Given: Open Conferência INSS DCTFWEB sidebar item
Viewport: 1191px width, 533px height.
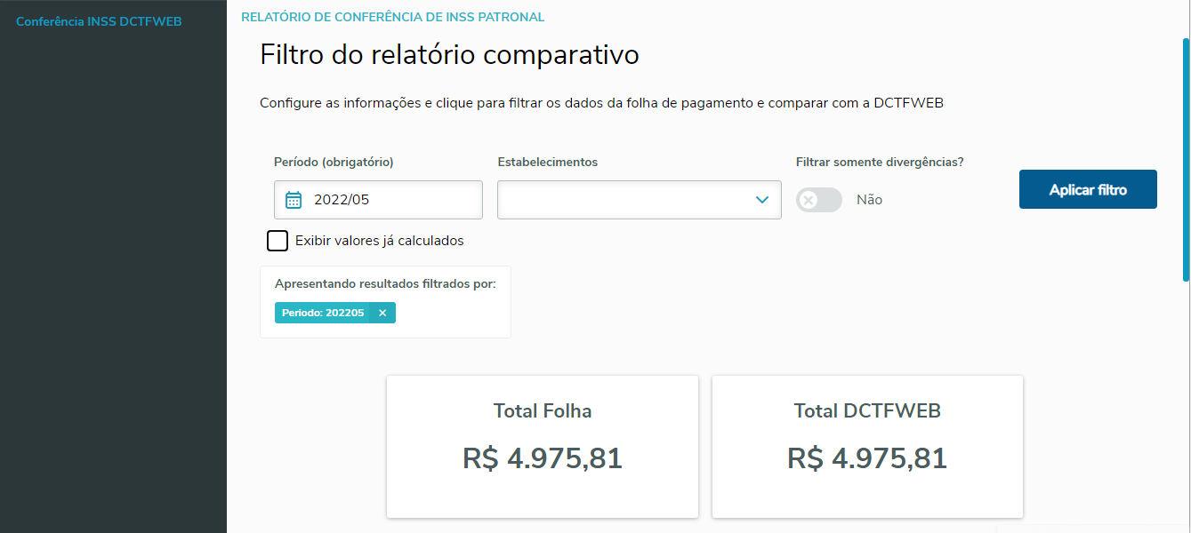Looking at the screenshot, I should pyautogui.click(x=99, y=21).
